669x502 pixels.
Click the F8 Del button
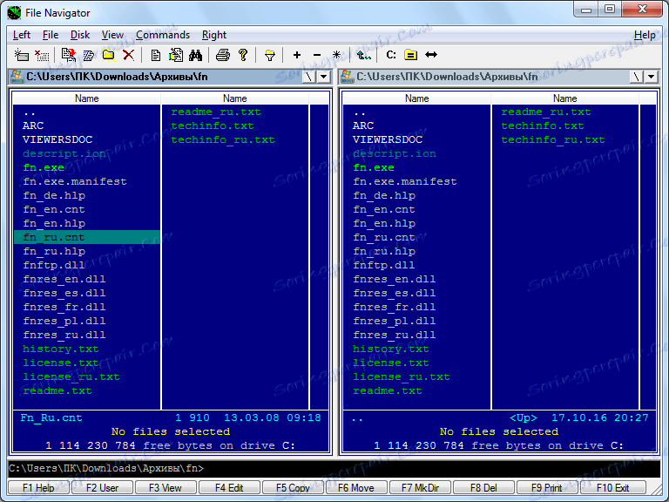click(483, 487)
